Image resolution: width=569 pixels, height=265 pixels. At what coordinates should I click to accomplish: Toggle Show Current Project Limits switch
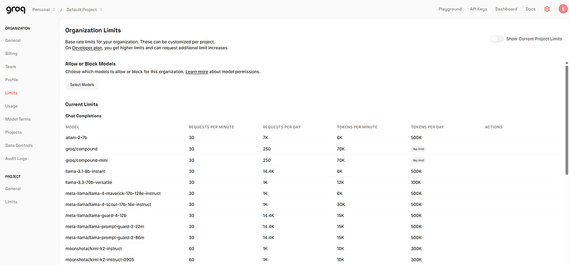coord(497,39)
